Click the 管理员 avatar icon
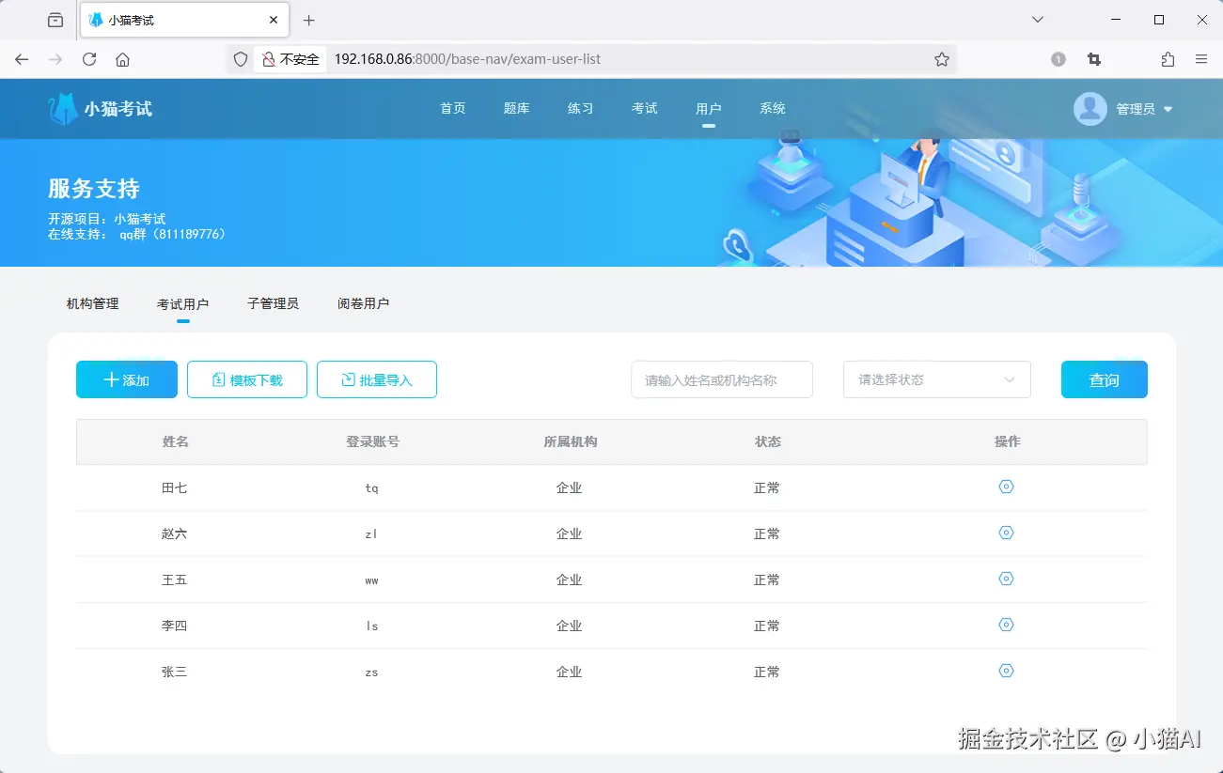Viewport: 1223px width, 773px height. (1090, 108)
